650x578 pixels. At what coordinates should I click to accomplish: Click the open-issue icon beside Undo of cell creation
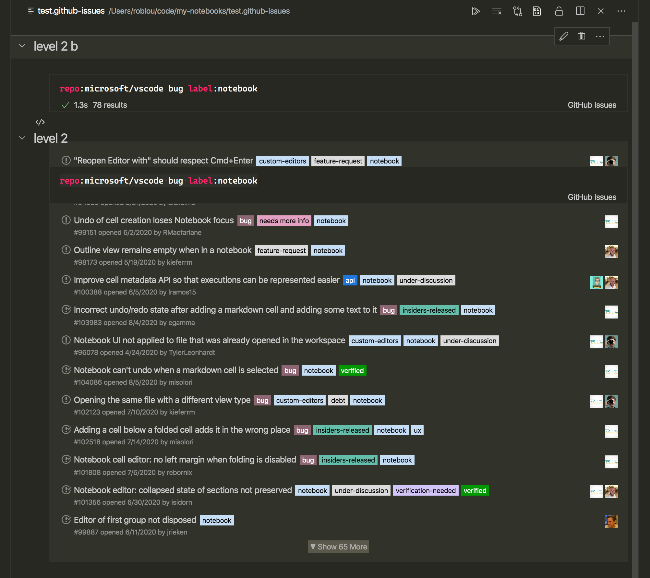pyautogui.click(x=66, y=220)
